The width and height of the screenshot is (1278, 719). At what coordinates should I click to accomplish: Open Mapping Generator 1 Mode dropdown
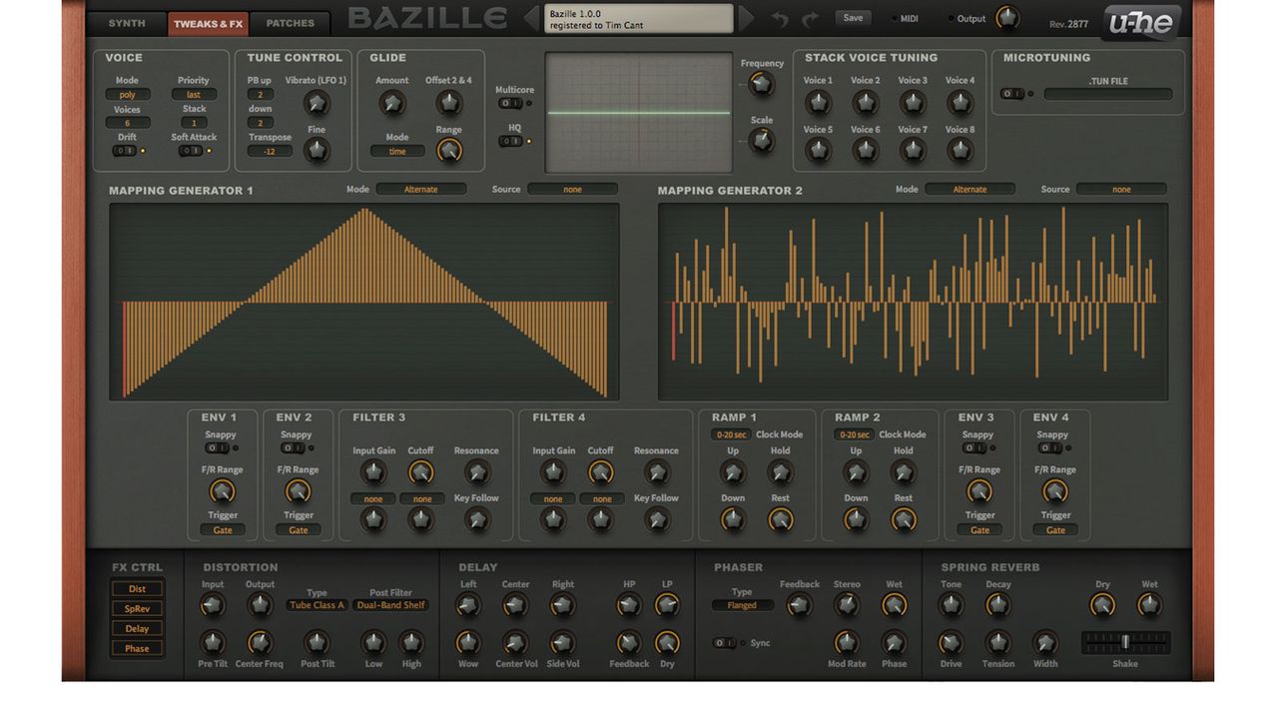(421, 189)
